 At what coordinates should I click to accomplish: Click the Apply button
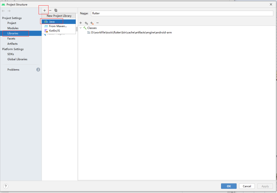[x=265, y=186]
